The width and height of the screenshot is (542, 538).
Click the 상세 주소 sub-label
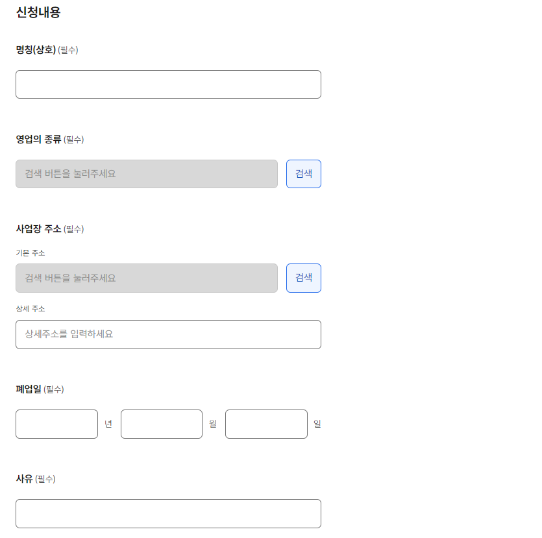click(31, 309)
